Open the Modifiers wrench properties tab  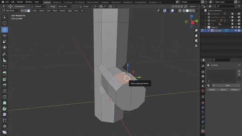[203, 107]
